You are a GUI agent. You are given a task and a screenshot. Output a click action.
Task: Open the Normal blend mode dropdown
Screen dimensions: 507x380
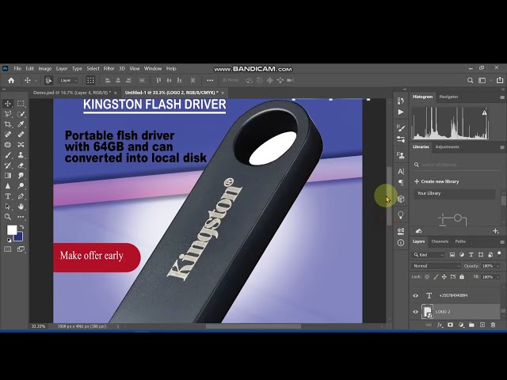click(x=436, y=266)
